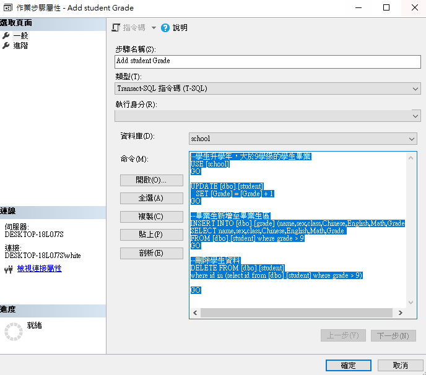Click the horizontal scrollbar thumb
The height and width of the screenshot is (375, 426).
(297, 313)
